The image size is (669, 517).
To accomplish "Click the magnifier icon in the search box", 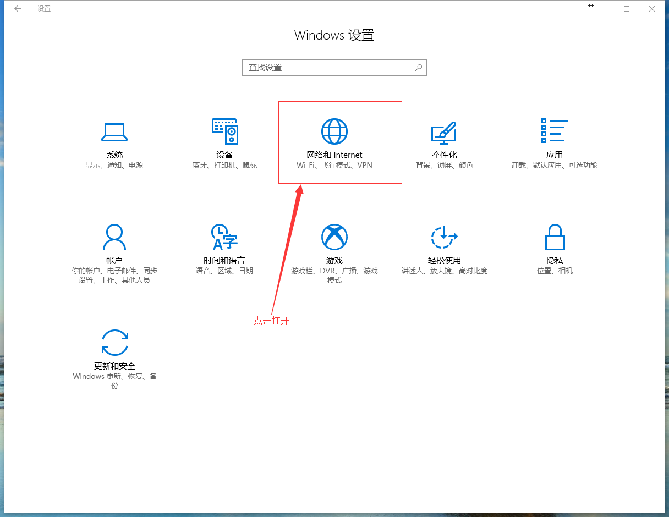I will click(419, 68).
